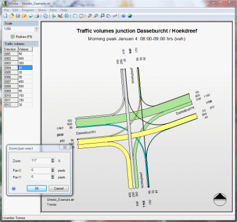Screen dimensions: 237x222
Task: Select volume cell for direction 0010
Action: tap(25, 96)
